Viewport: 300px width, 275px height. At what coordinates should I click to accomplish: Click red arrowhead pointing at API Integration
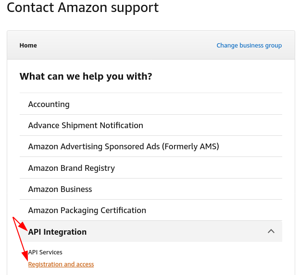(x=24, y=227)
